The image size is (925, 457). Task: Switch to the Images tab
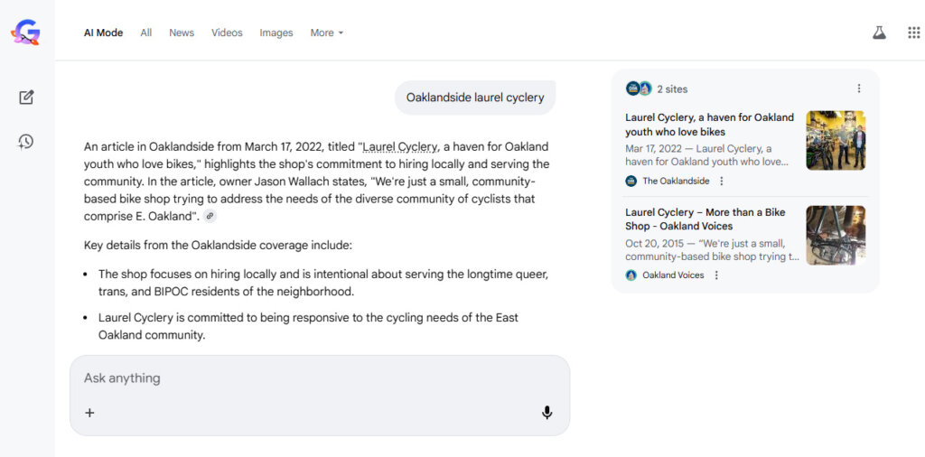coord(276,33)
